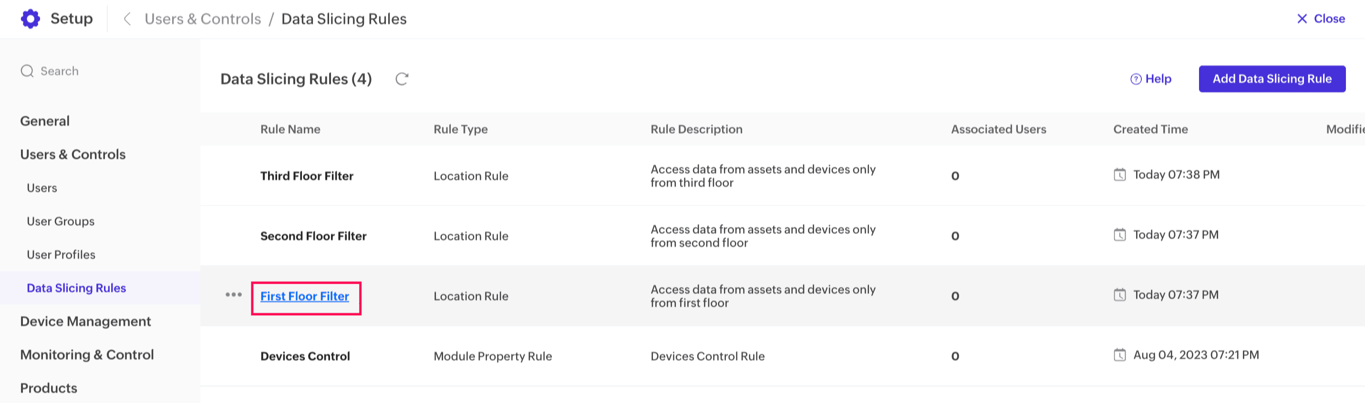
Task: Open the three-dot menu for First Floor Filter
Action: click(x=233, y=294)
